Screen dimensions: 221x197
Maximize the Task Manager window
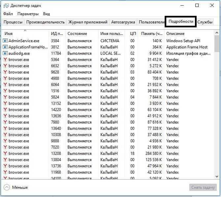pos(197,6)
